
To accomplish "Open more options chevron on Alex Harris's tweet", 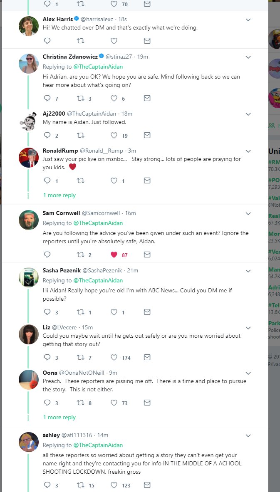I will point(248,20).
